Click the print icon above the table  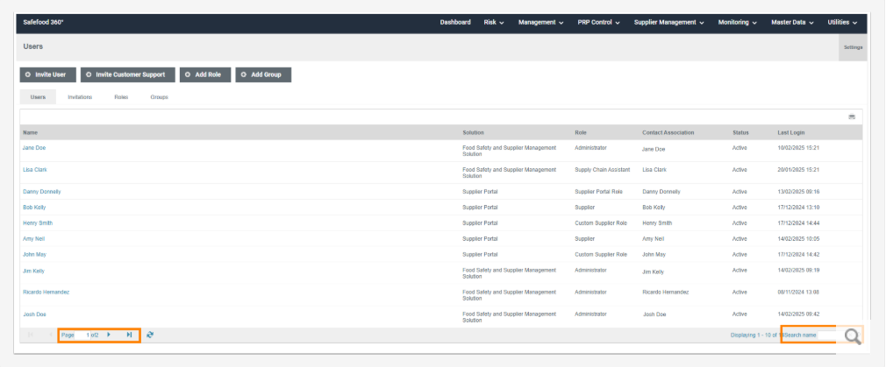(x=851, y=116)
